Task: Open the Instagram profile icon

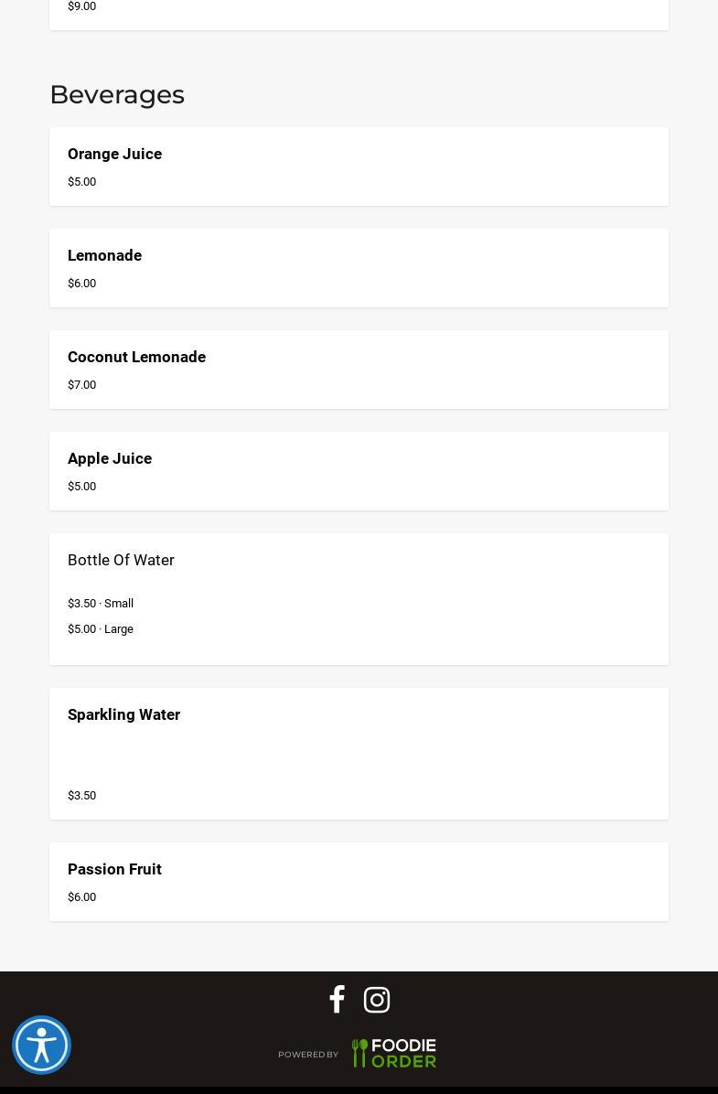Action: (377, 1000)
